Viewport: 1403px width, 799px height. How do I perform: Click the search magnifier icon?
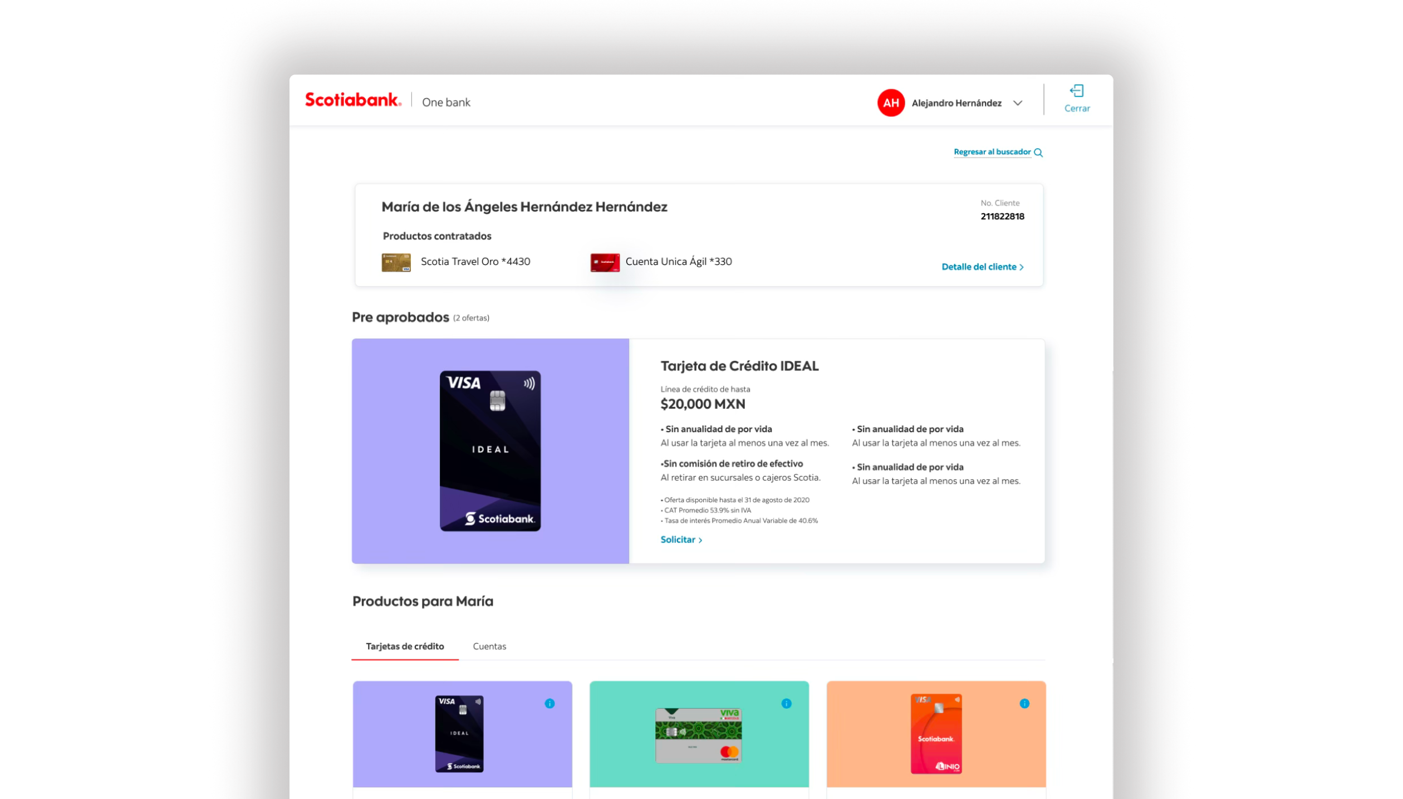coord(1038,153)
